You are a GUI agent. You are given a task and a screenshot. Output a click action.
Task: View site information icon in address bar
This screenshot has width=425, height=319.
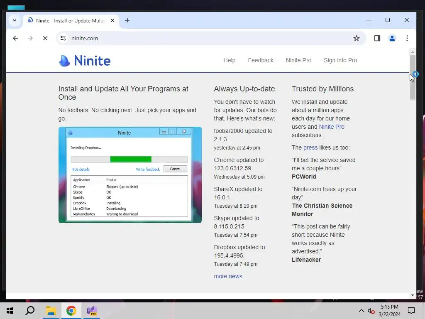point(63,38)
